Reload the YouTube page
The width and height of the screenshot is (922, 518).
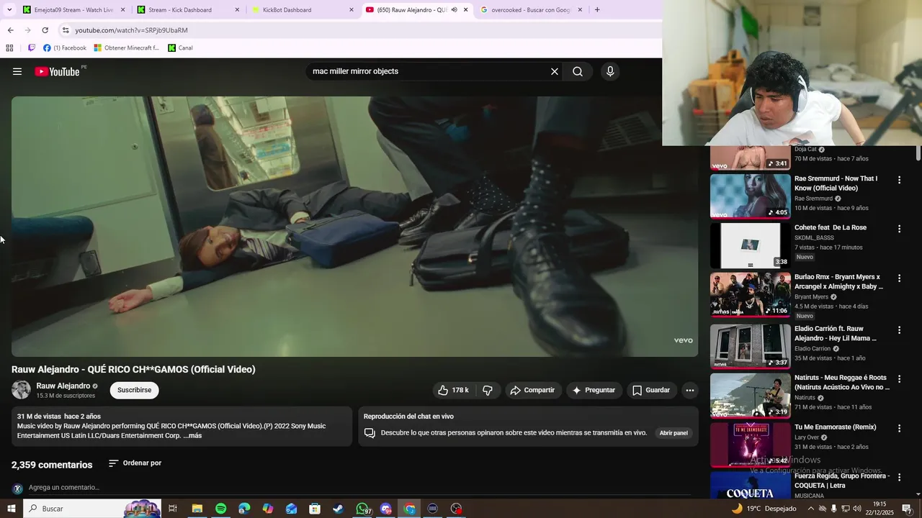(x=45, y=30)
